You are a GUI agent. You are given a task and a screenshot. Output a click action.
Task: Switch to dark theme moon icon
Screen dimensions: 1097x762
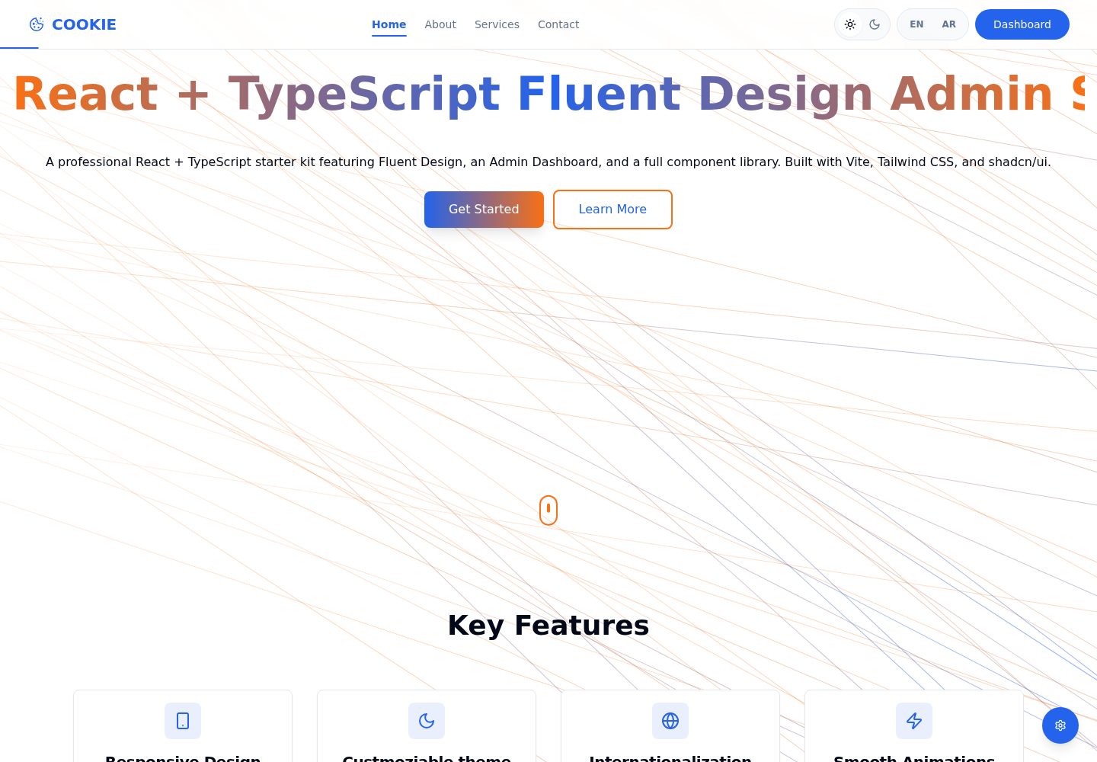[x=875, y=24]
